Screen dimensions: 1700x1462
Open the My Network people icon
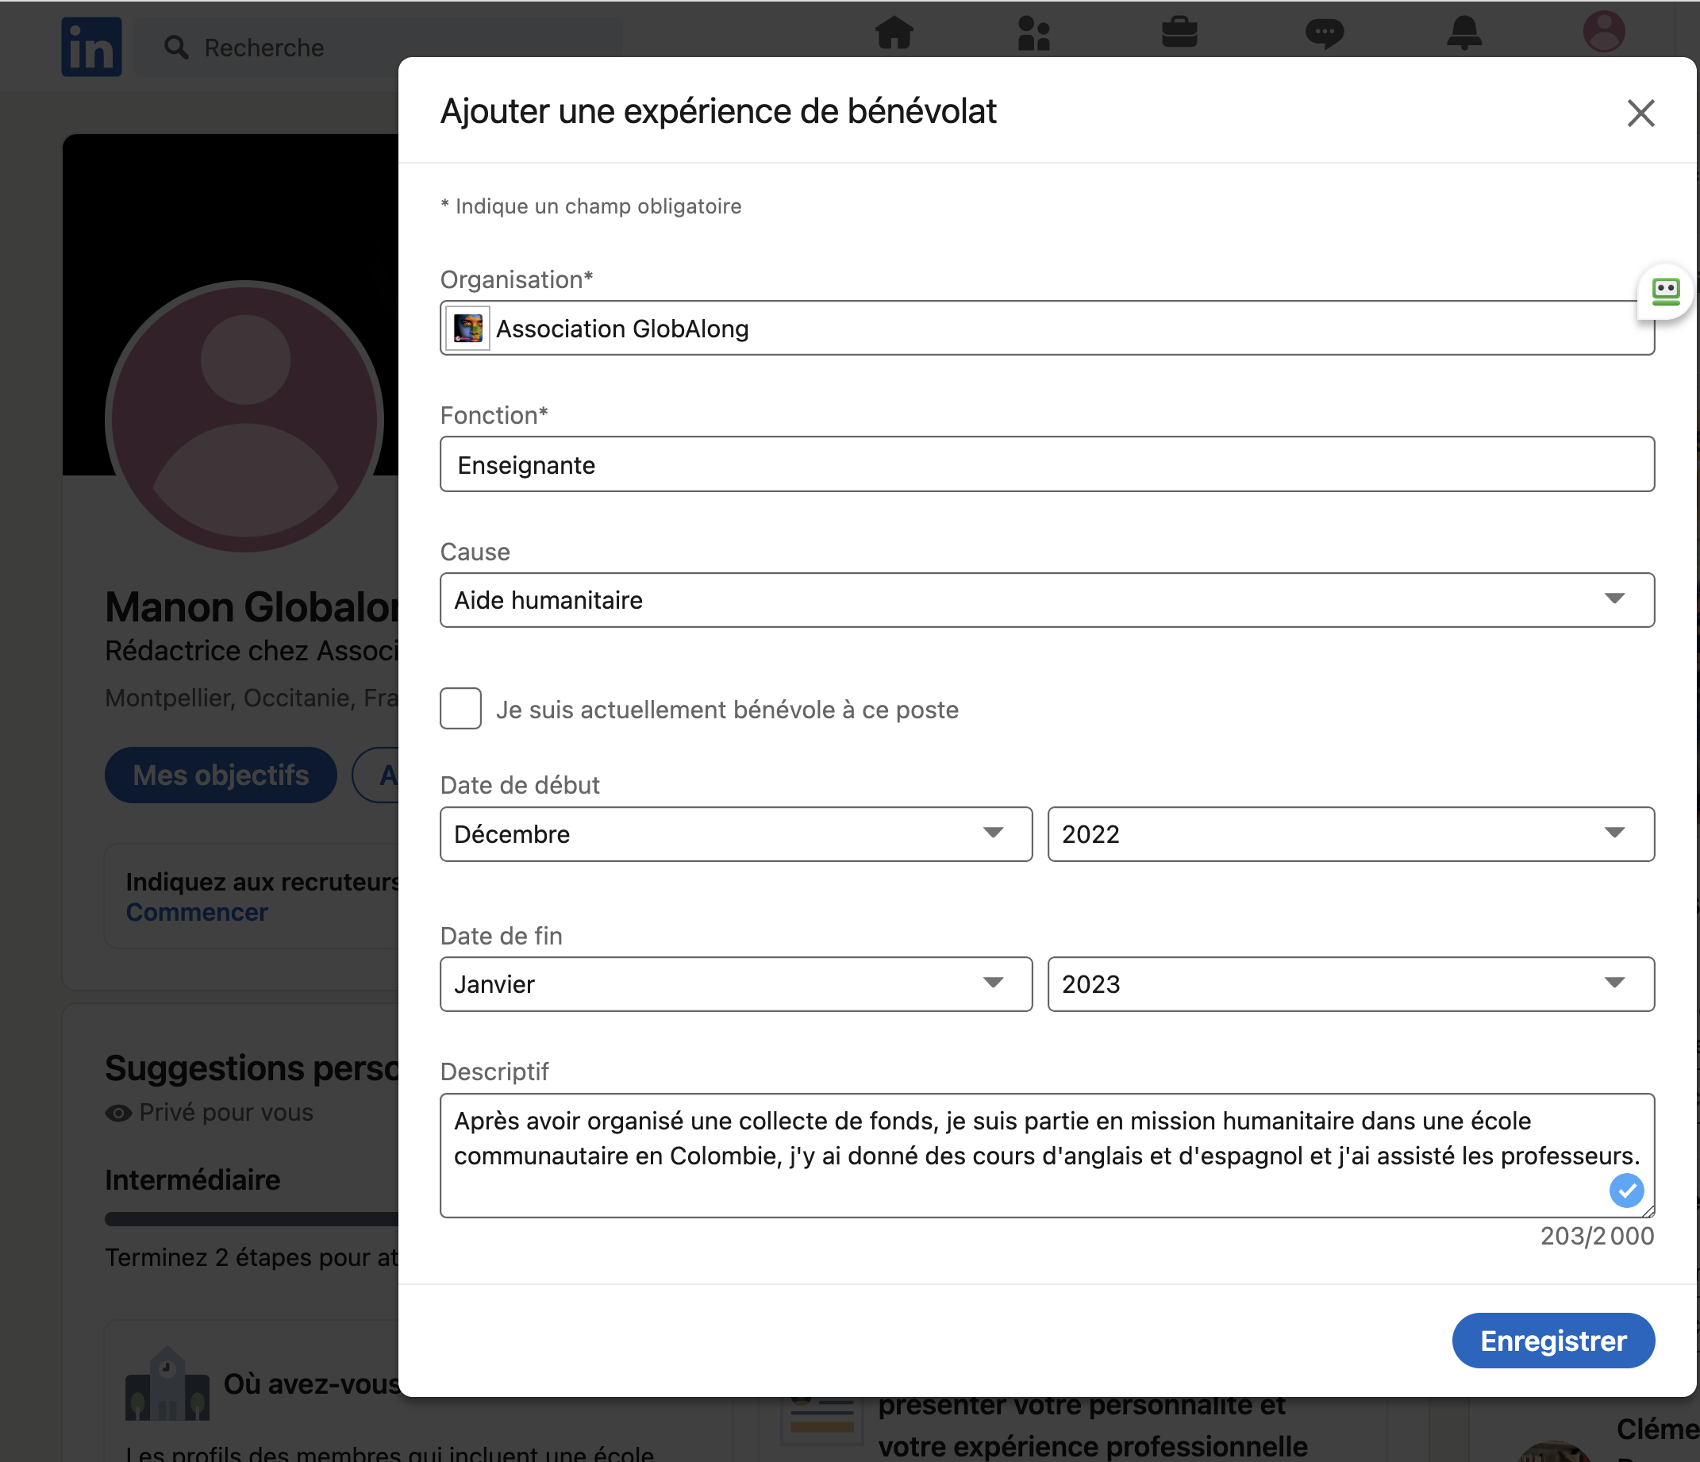[1034, 33]
